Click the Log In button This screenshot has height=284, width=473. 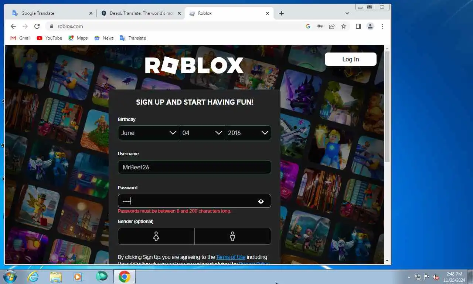351,59
